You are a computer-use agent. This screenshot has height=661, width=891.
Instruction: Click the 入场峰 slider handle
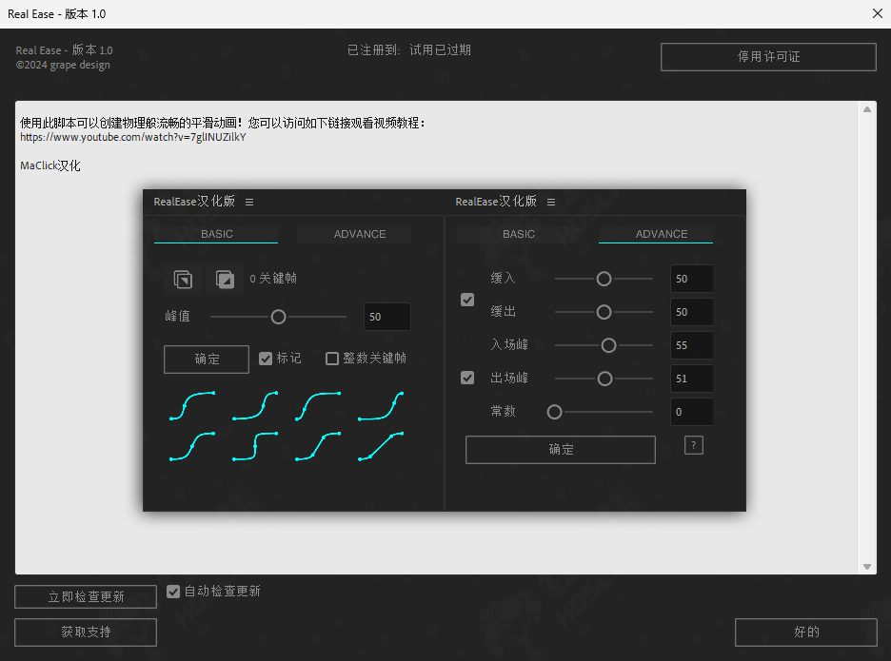(608, 345)
